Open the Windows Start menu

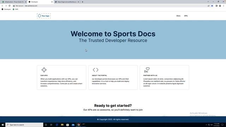coord(2,125)
